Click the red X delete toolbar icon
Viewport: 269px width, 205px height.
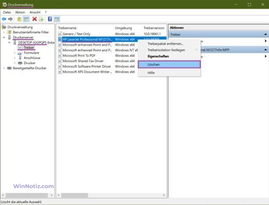[34, 19]
